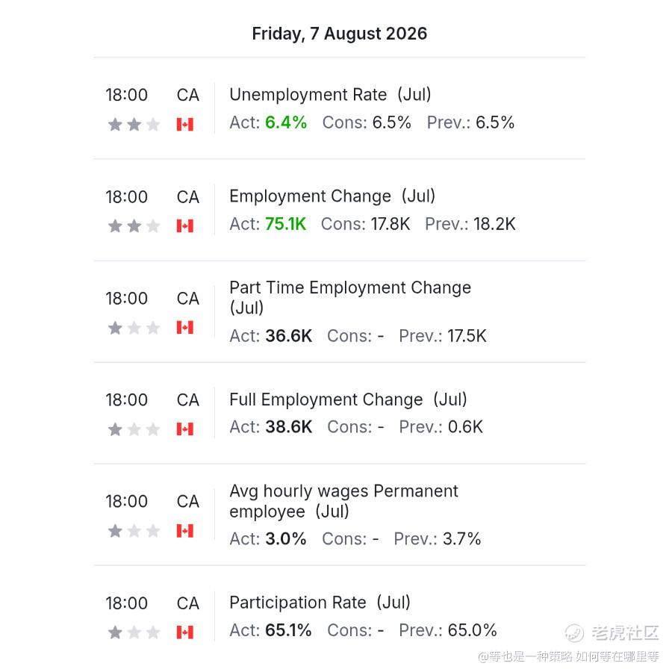Click the Canada flag beside Employment Change
This screenshot has width=672, height=672.
click(185, 225)
